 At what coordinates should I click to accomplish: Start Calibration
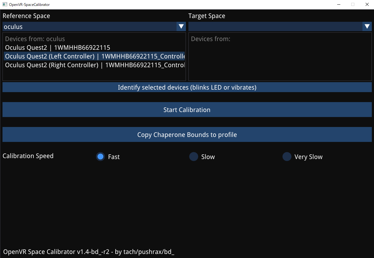[187, 110]
